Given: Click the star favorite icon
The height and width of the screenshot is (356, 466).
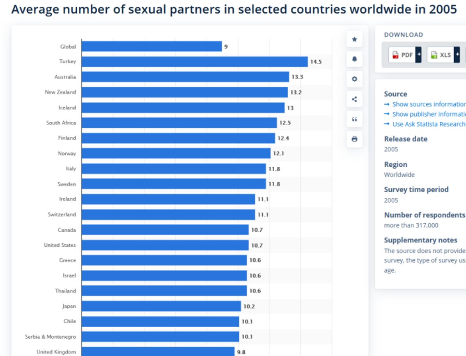Looking at the screenshot, I should pyautogui.click(x=354, y=39).
